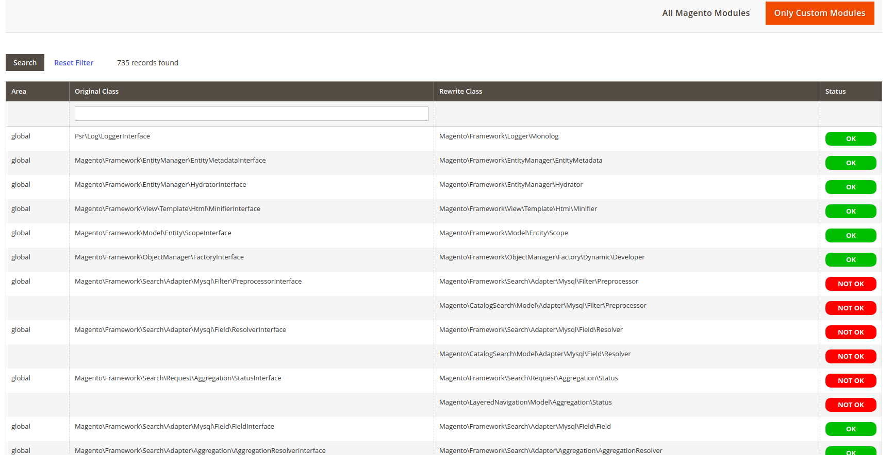Click OK status for Dynamic\Developer row
This screenshot has height=455, width=894.
click(x=851, y=260)
